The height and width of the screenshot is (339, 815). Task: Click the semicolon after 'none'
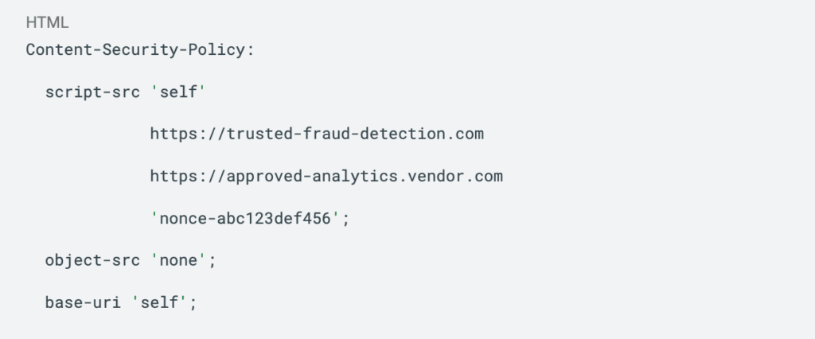coord(212,260)
